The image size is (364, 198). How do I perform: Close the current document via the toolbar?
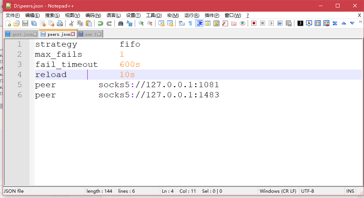pos(43,23)
